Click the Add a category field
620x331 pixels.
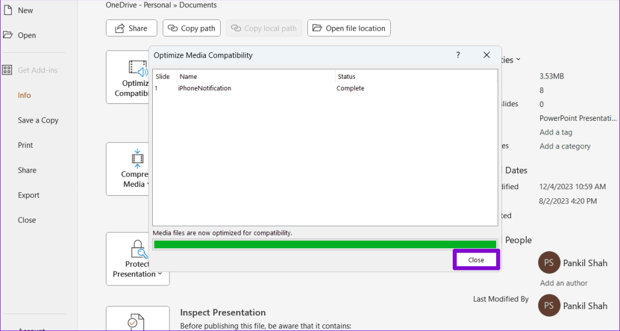[x=565, y=146]
